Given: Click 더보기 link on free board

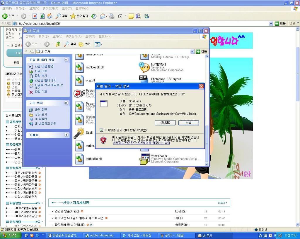Looking at the screenshot, I should (x=222, y=203).
